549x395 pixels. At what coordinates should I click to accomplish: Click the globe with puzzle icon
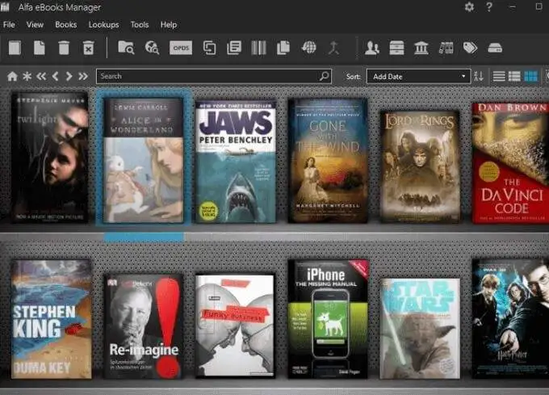(x=308, y=48)
